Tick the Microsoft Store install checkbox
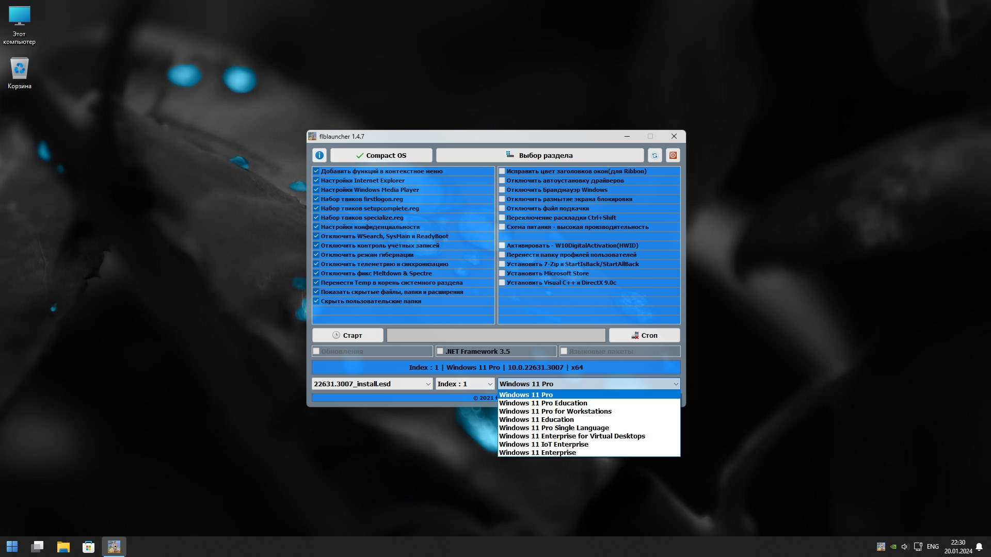991x557 pixels. coord(502,273)
